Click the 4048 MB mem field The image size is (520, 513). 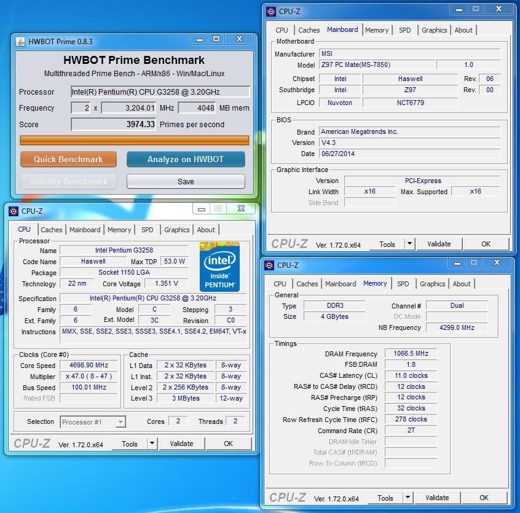coord(197,108)
